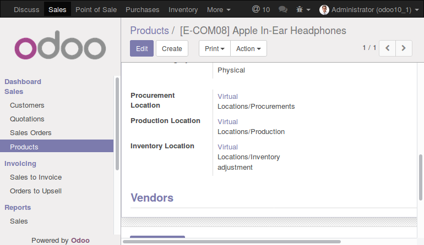Open Dashboard in sidebar
This screenshot has height=245, width=424.
pyautogui.click(x=23, y=81)
